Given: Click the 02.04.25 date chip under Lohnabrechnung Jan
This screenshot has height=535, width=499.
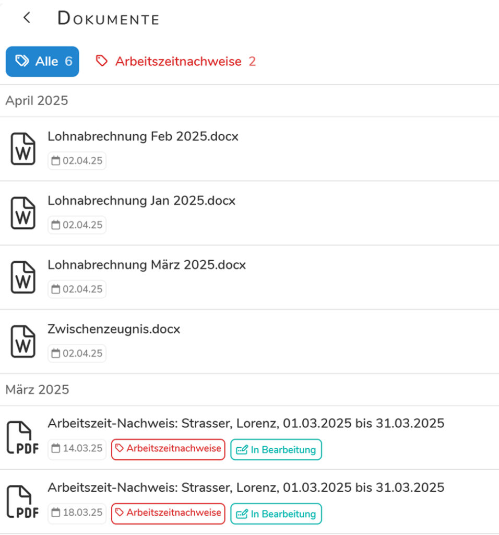Looking at the screenshot, I should [x=77, y=225].
